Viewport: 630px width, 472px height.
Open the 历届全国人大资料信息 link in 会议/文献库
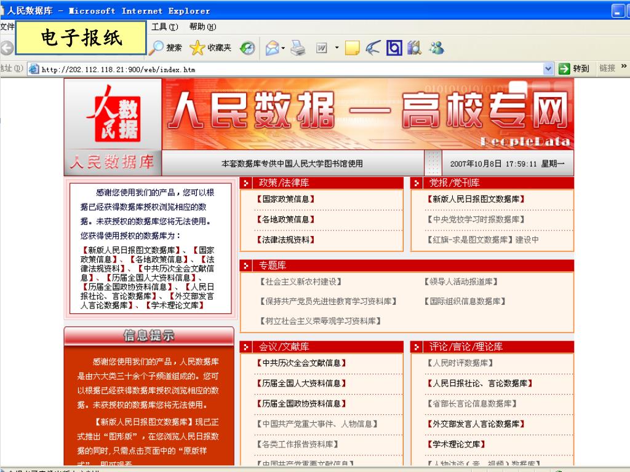click(301, 383)
